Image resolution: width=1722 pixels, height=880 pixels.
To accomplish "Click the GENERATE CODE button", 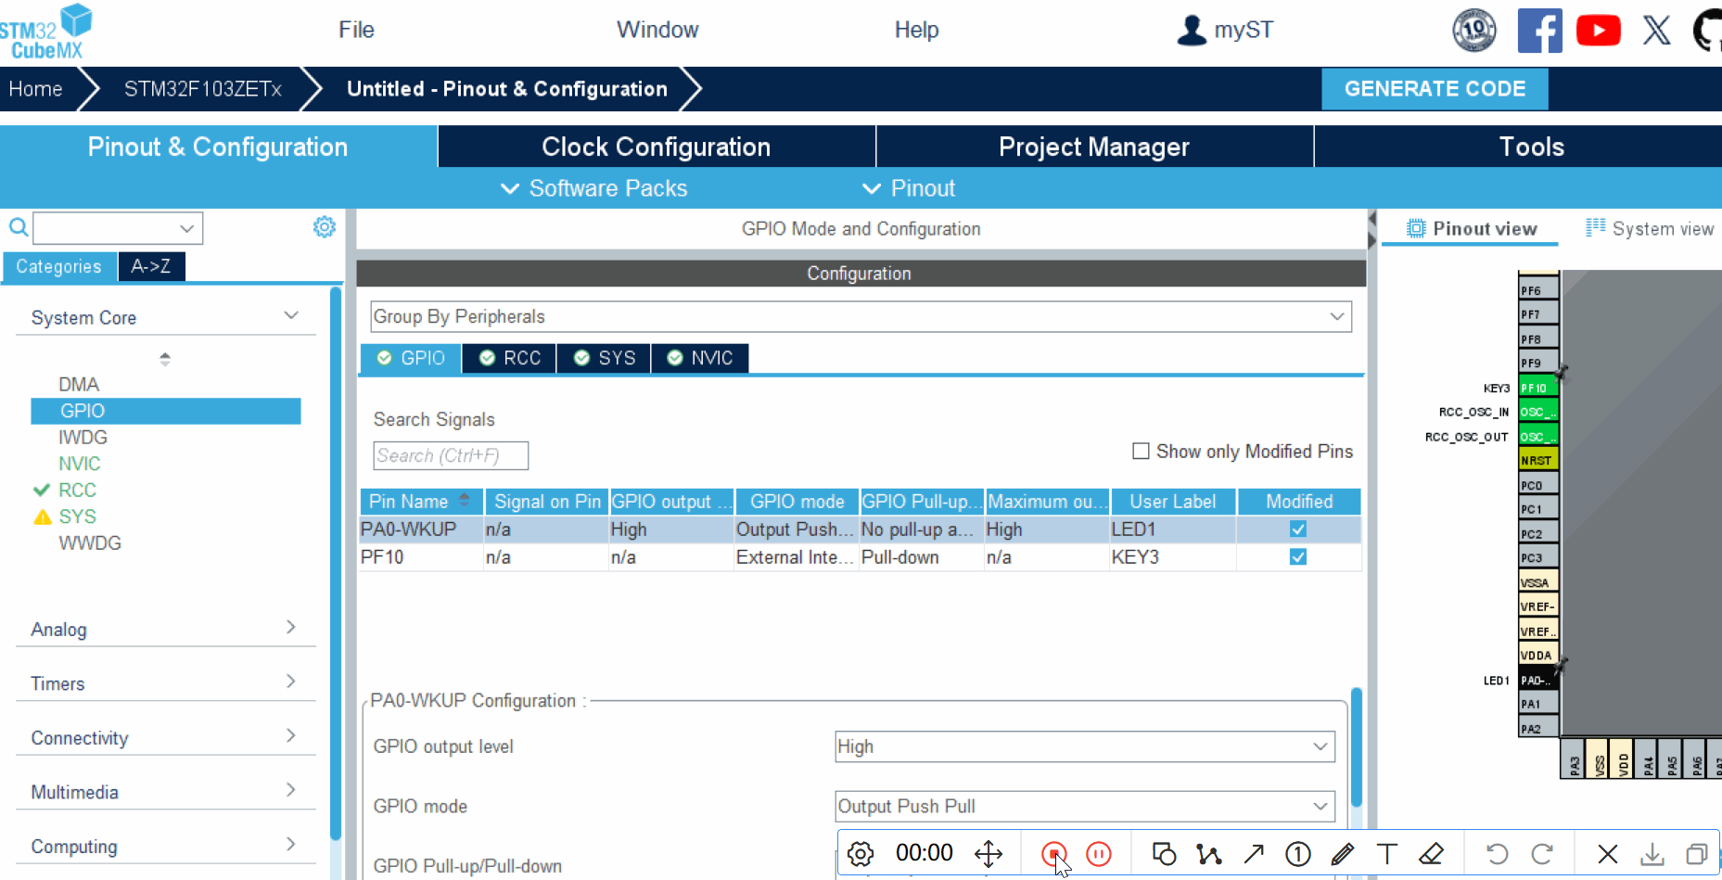I will [1435, 89].
